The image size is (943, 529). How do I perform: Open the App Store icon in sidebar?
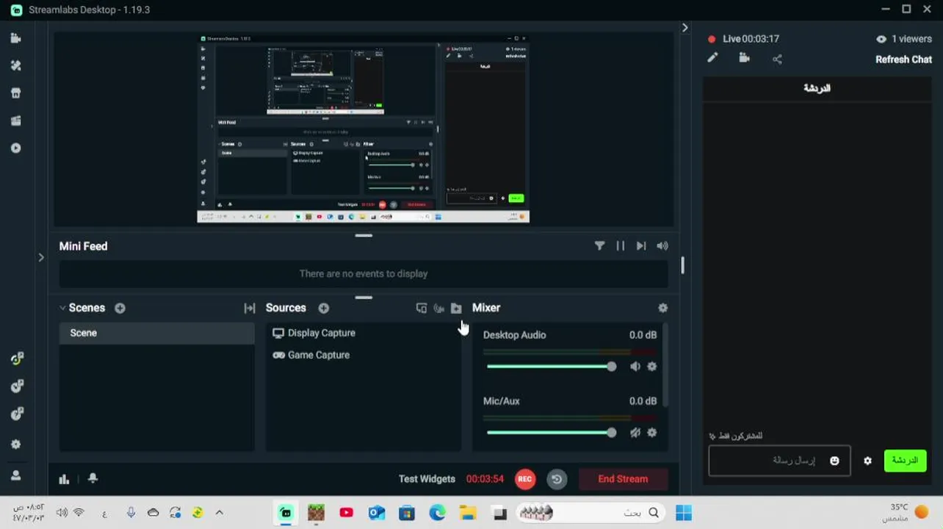[x=16, y=93]
